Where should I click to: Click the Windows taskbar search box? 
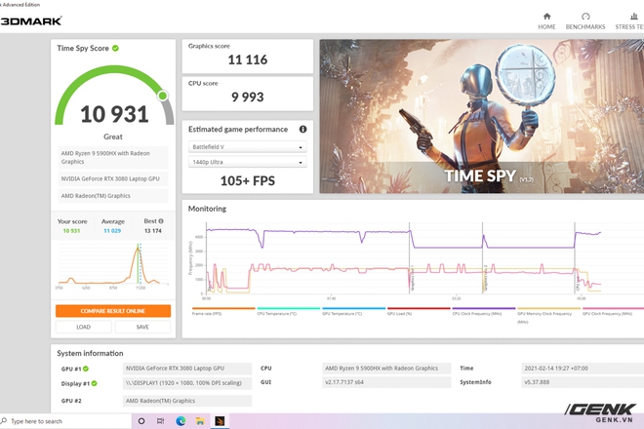pos(65,421)
